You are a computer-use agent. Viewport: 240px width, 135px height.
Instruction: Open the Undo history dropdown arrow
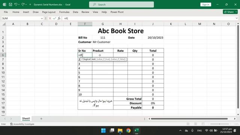(x=19, y=4)
